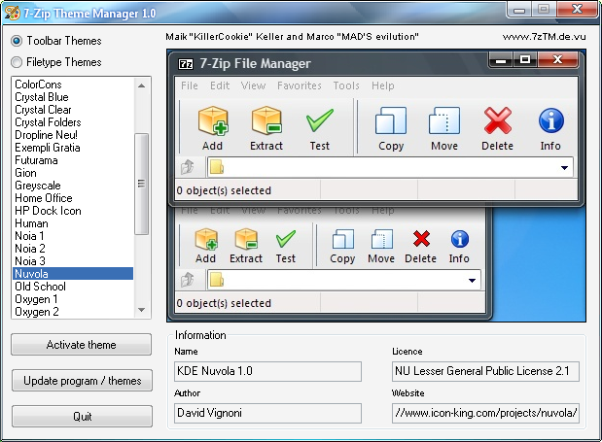Select the Filetype Themes radio button
The image size is (602, 442).
pos(17,62)
